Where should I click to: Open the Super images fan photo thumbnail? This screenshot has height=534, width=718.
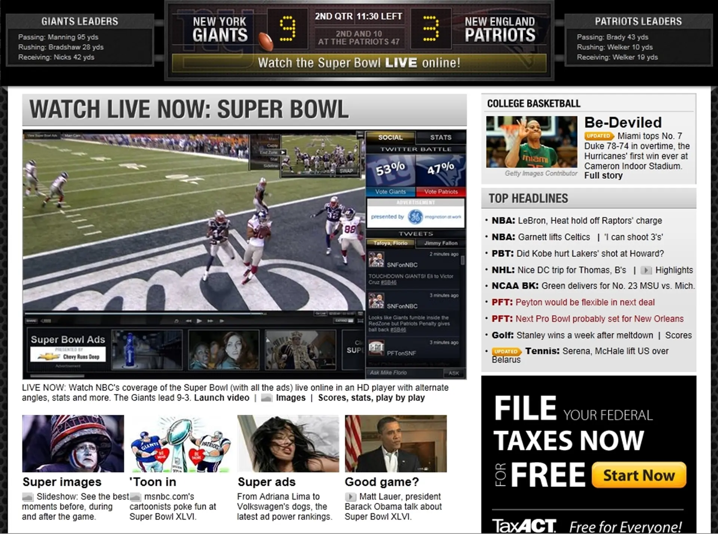click(x=73, y=444)
